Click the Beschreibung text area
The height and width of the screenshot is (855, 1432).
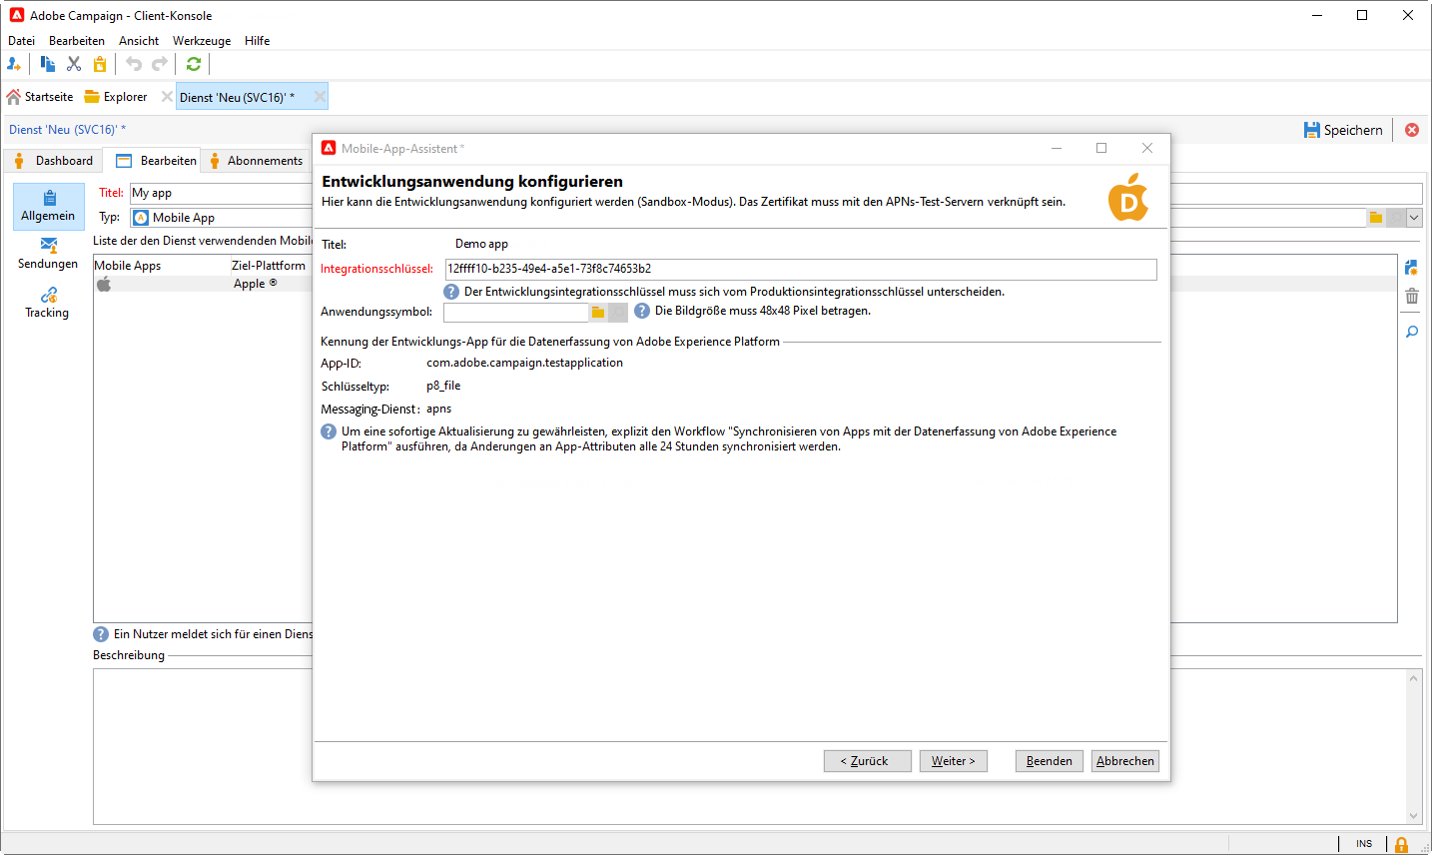click(749, 746)
